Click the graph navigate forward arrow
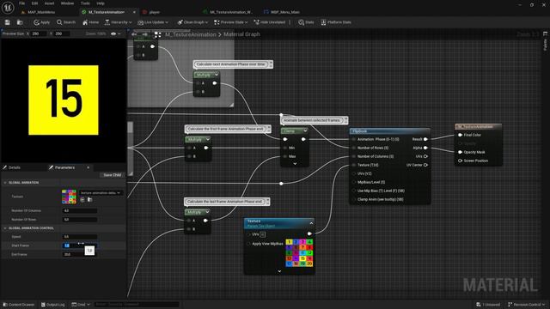 point(145,34)
